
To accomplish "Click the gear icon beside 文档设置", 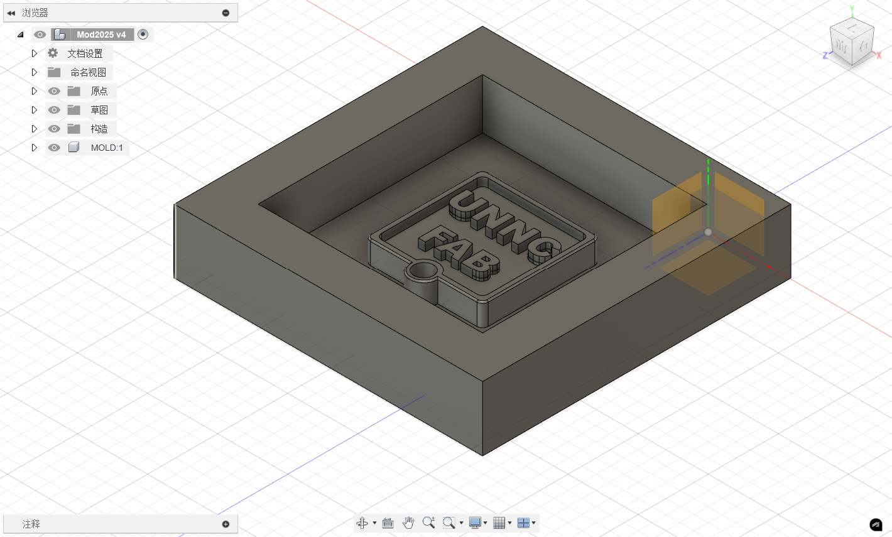I will click(53, 53).
